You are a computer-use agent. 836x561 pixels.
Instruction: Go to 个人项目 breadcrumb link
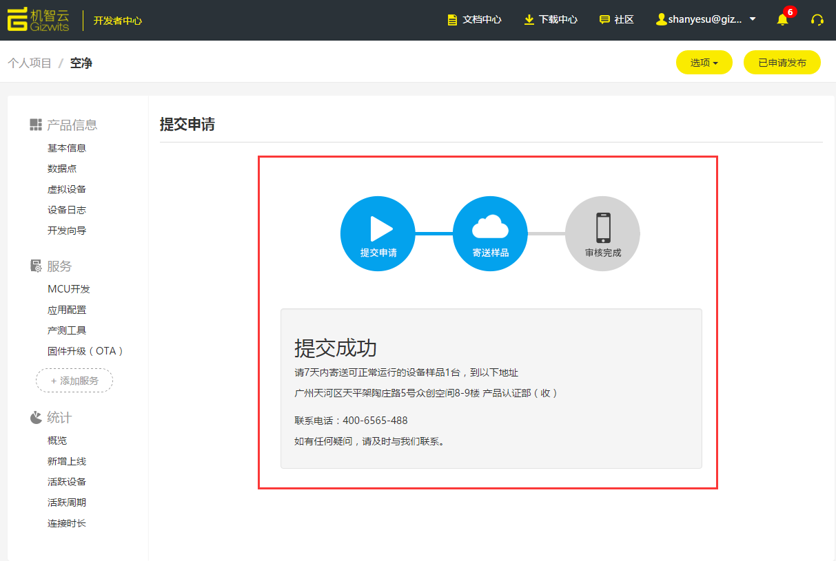click(x=30, y=63)
